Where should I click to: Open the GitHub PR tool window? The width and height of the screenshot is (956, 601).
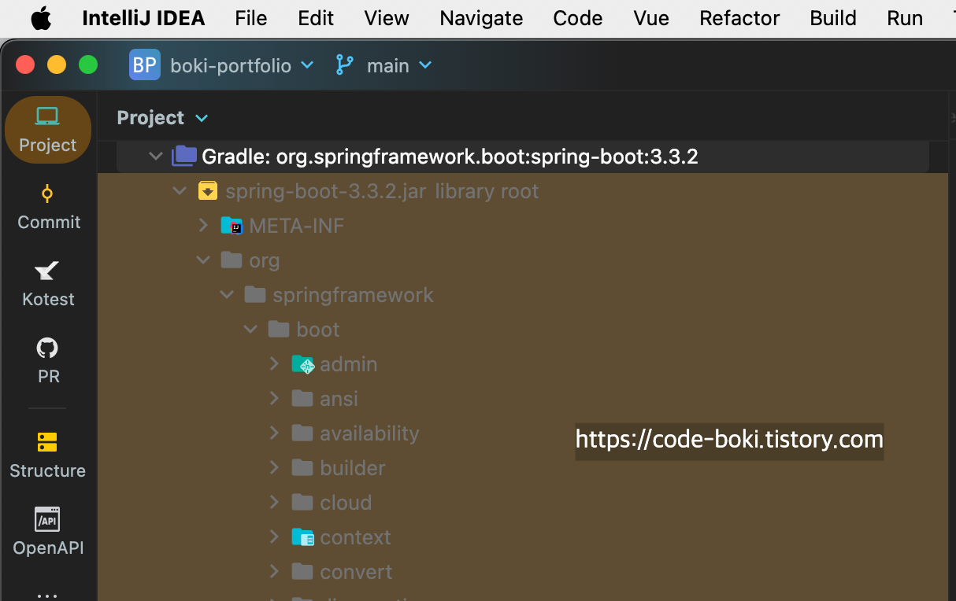click(x=48, y=361)
